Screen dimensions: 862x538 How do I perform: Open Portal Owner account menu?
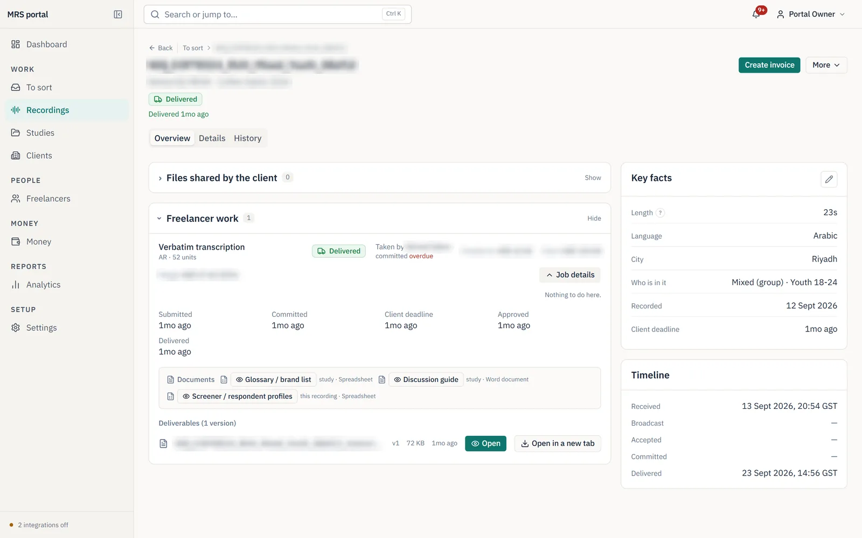[810, 15]
